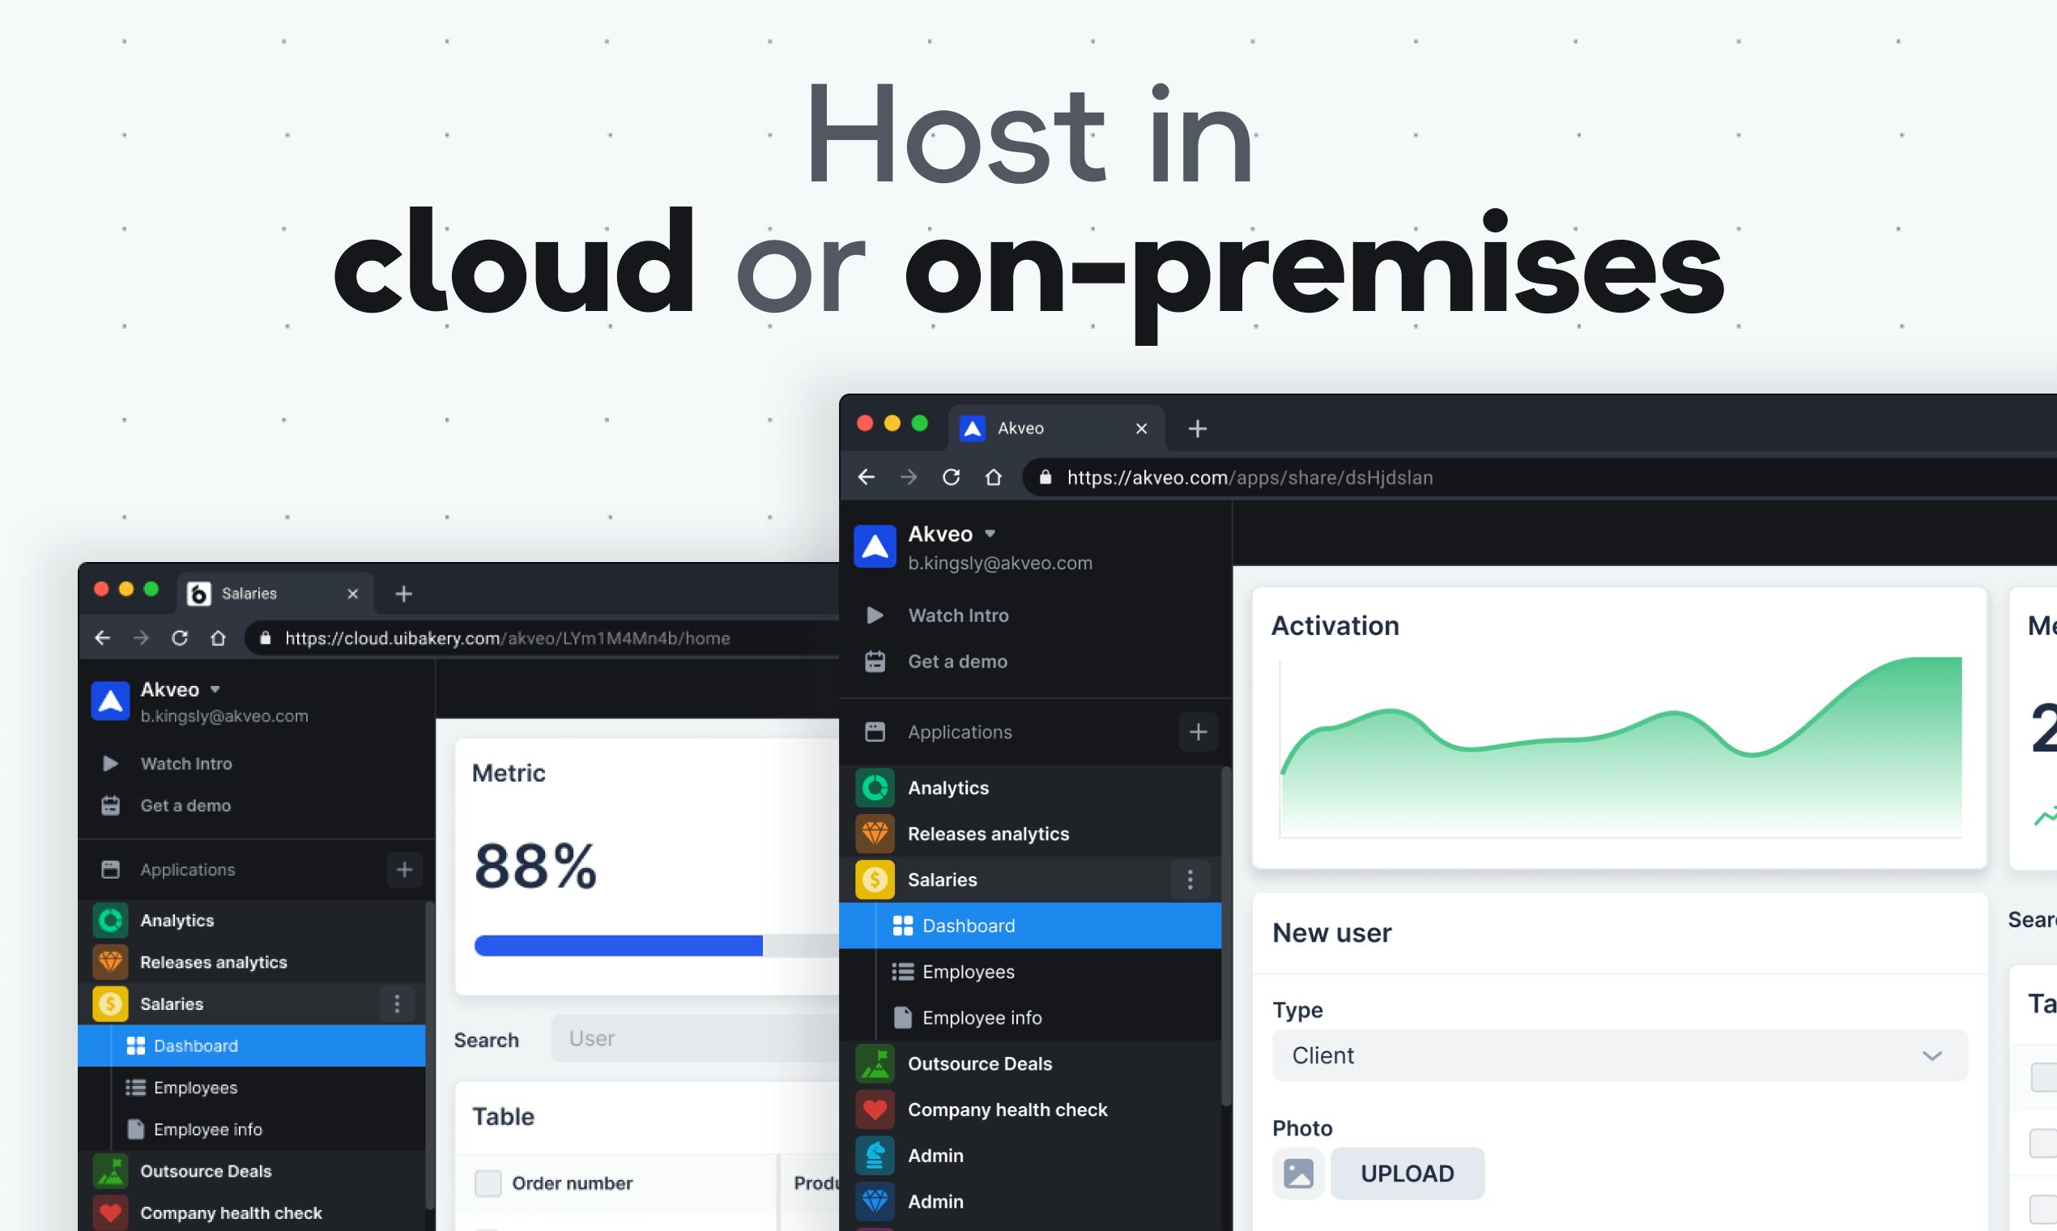Open a new tab in the Salaries browser window
Image resolution: width=2057 pixels, height=1231 pixels.
(404, 594)
